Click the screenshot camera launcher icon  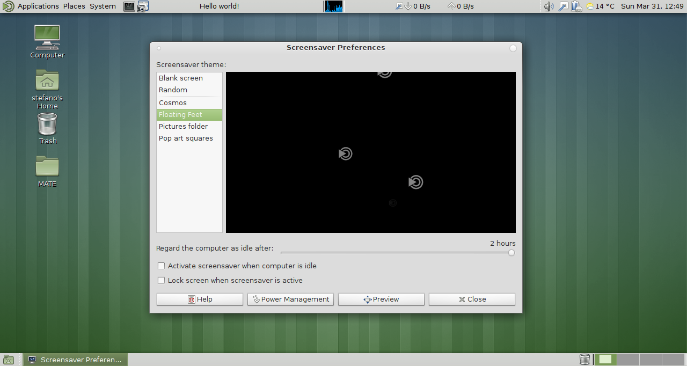(x=143, y=6)
